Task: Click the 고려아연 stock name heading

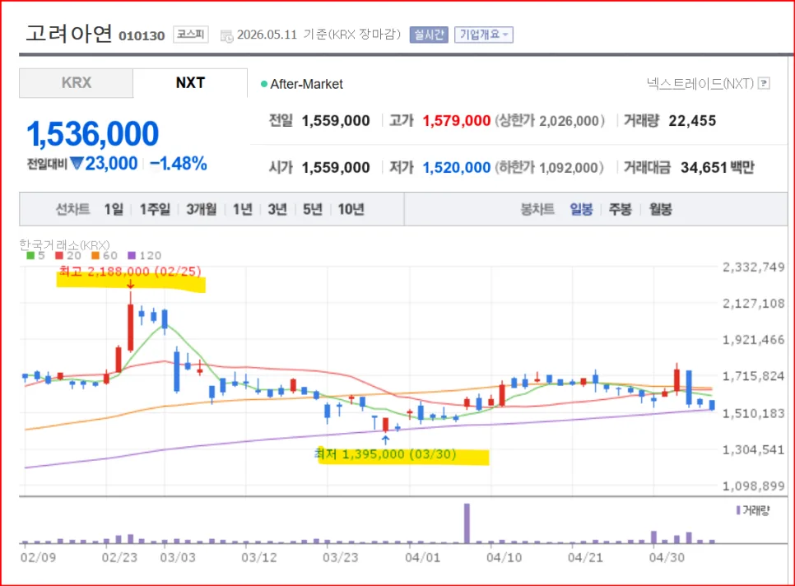Action: click(x=69, y=34)
